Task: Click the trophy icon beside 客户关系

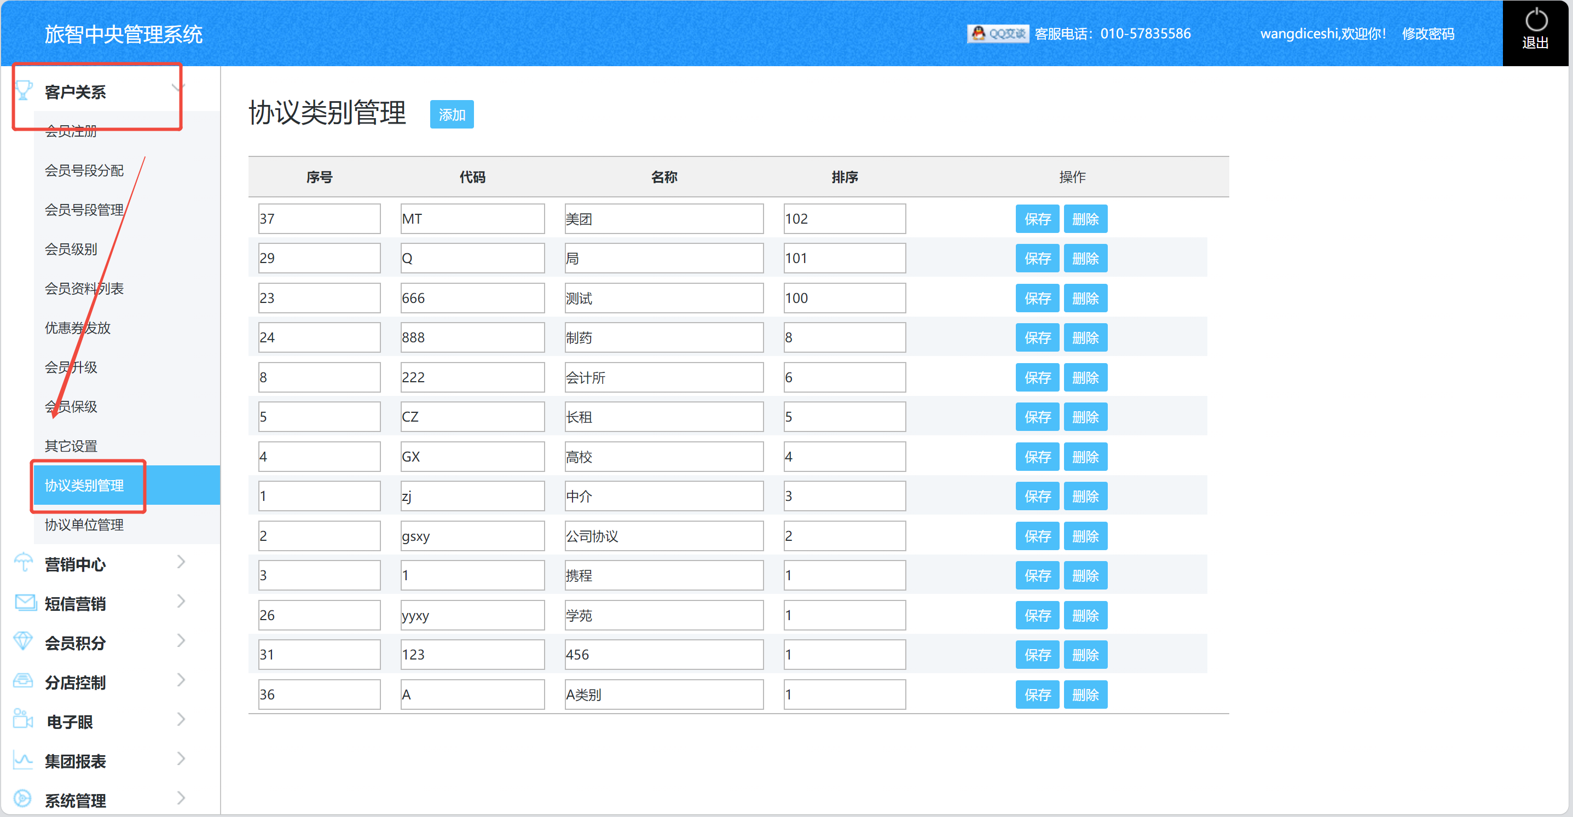Action: pos(24,90)
